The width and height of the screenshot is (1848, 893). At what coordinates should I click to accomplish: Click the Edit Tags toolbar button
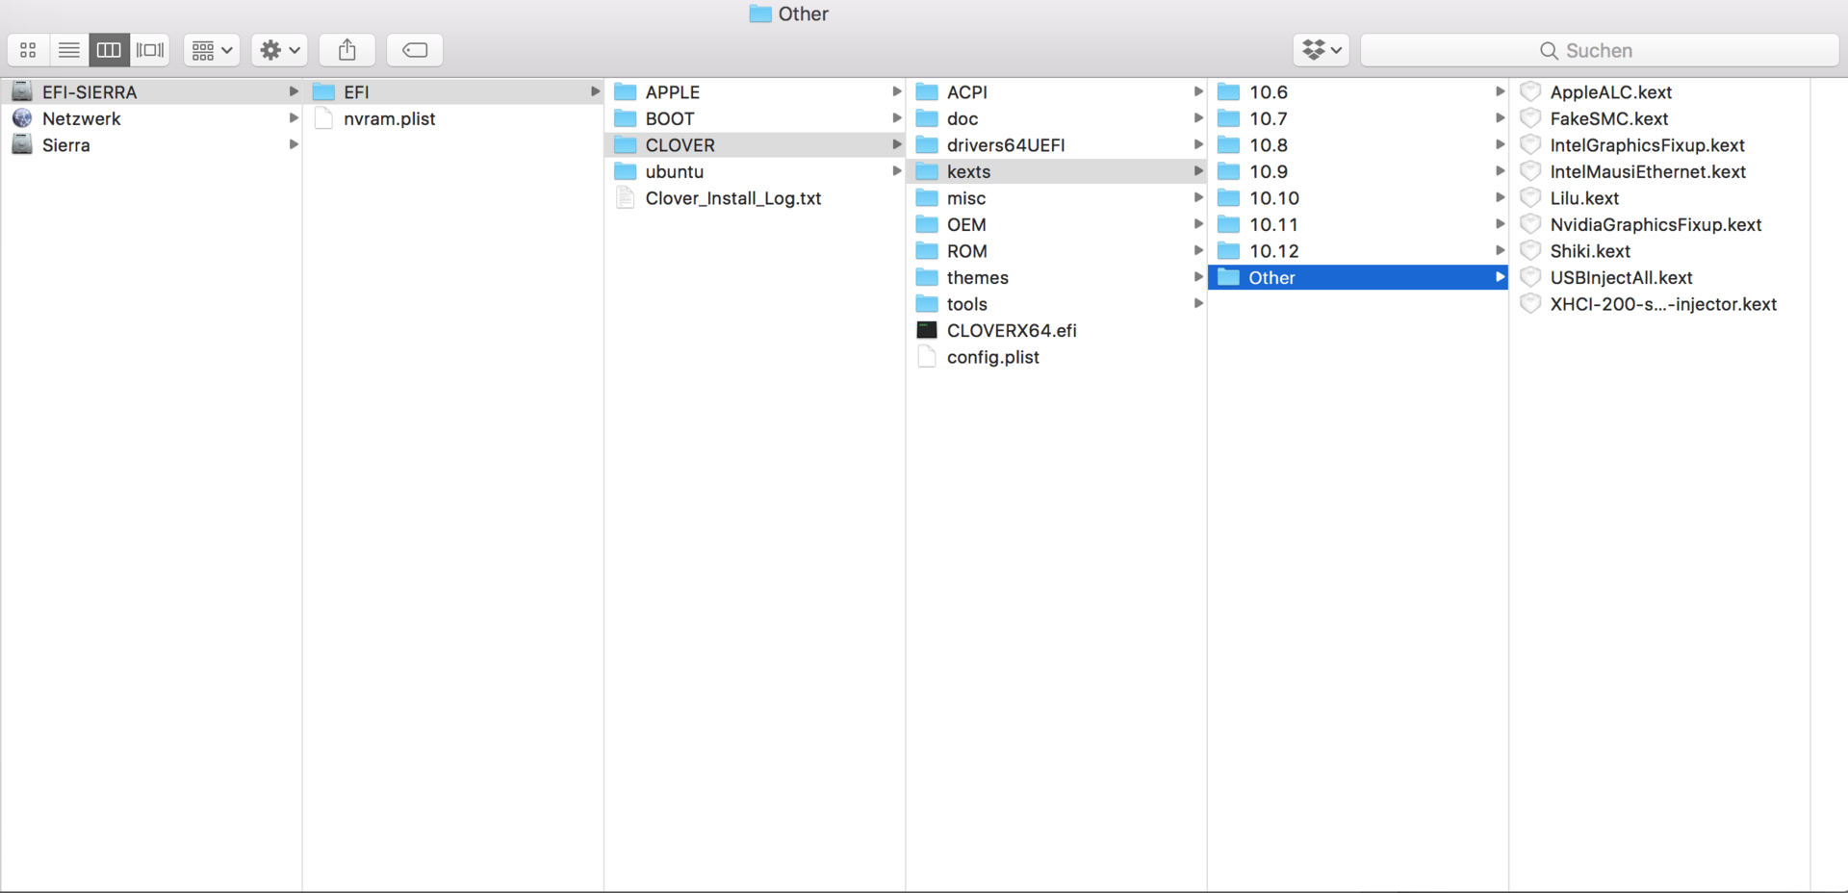415,50
